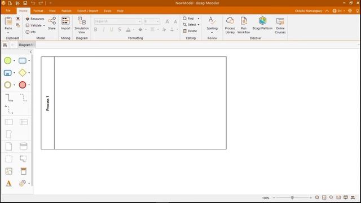Select the Image artifact in palette

(9, 171)
